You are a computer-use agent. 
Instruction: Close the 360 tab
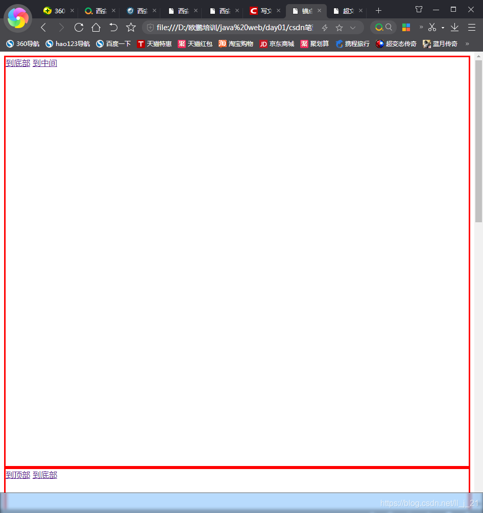[73, 11]
